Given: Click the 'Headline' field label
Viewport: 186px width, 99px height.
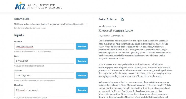Looking at the screenshot, I should [x=18, y=85].
